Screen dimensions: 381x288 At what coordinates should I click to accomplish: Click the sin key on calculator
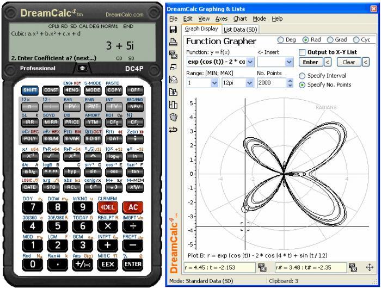pos(93,171)
